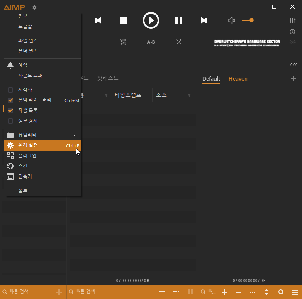Open the filter dropdown on 소스 column
This screenshot has height=299, width=302.
189,95
